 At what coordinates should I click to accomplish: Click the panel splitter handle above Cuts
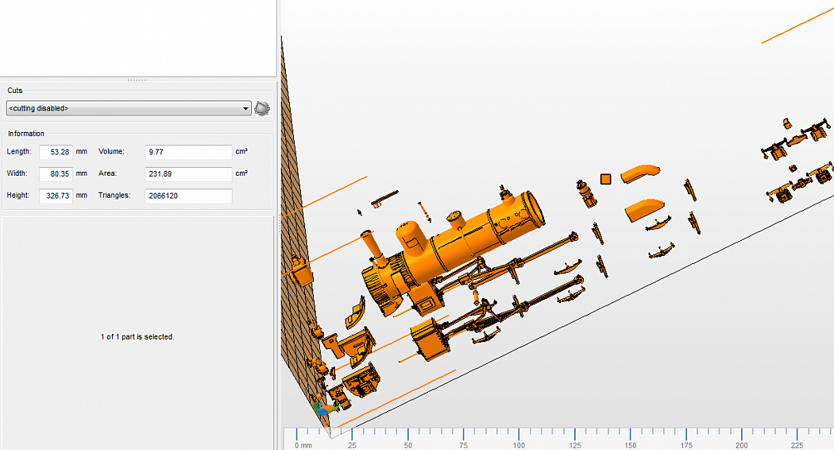click(137, 80)
